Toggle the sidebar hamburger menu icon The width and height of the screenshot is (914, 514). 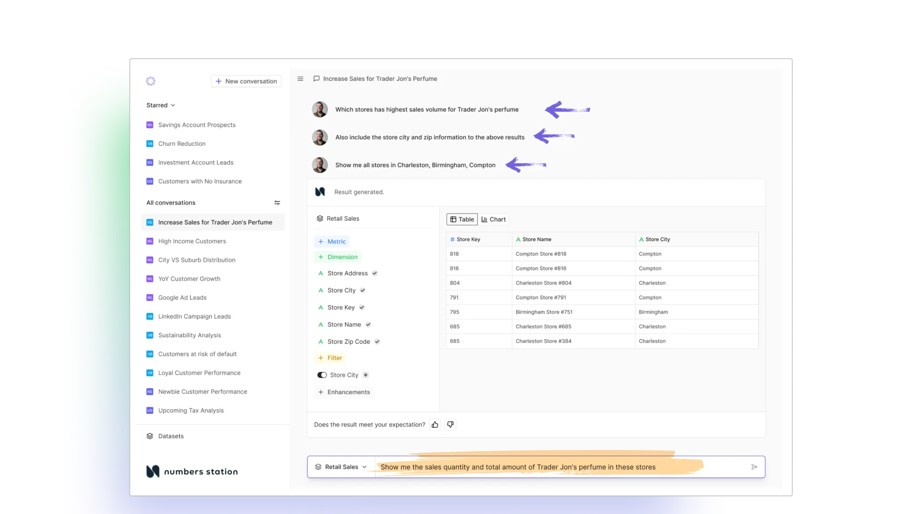[300, 79]
